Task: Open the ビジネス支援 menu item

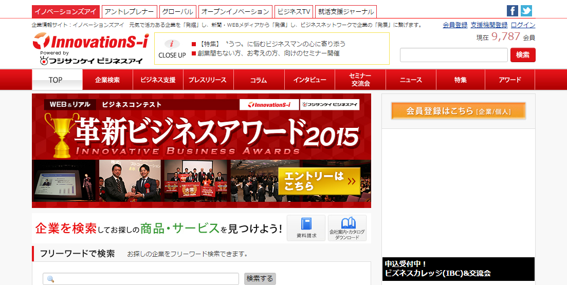Action: (158, 80)
